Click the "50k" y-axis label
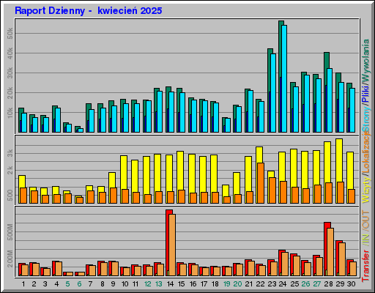 (10, 33)
